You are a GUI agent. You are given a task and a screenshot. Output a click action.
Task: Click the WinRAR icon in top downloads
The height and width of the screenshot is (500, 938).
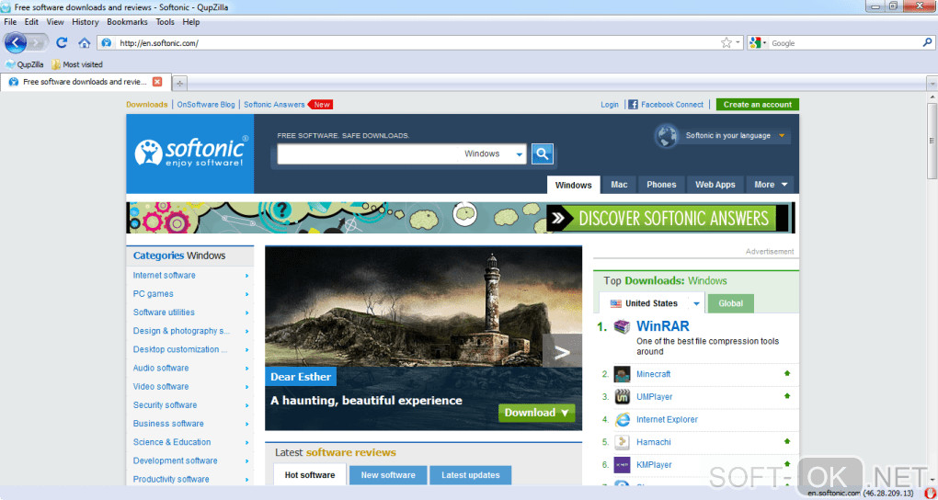pyautogui.click(x=623, y=326)
